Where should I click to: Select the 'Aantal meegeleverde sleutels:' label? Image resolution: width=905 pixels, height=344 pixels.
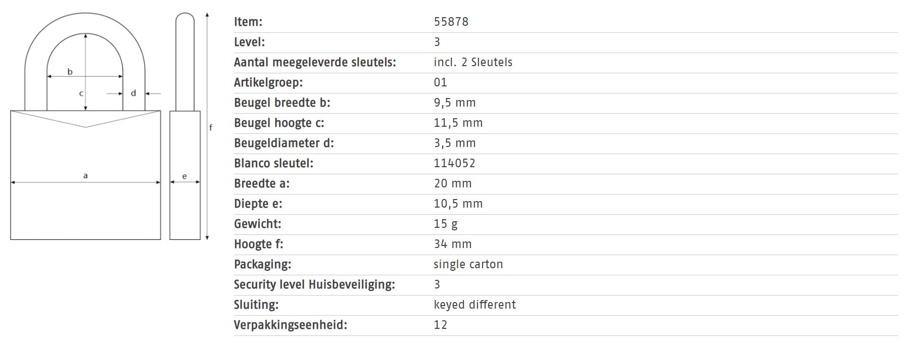[315, 62]
